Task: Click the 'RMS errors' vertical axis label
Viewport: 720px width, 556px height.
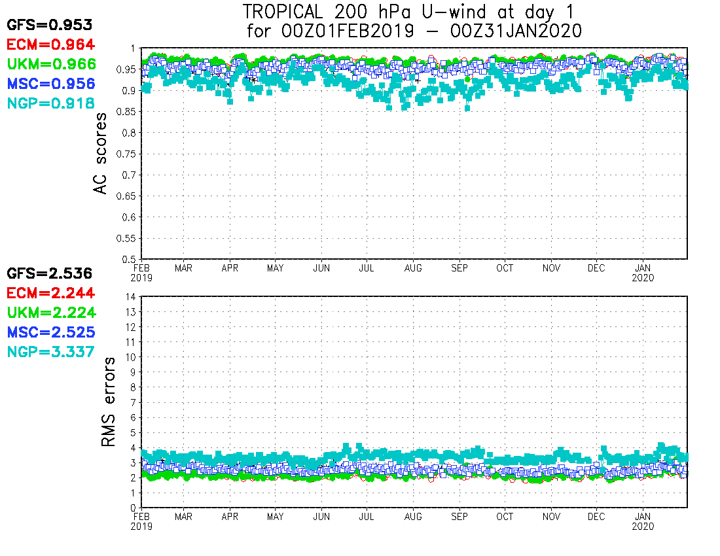Action: (109, 402)
